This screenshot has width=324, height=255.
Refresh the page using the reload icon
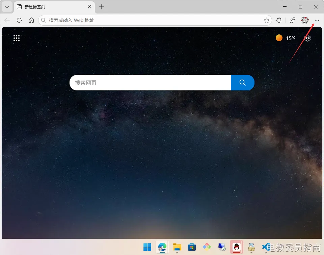pyautogui.click(x=19, y=20)
